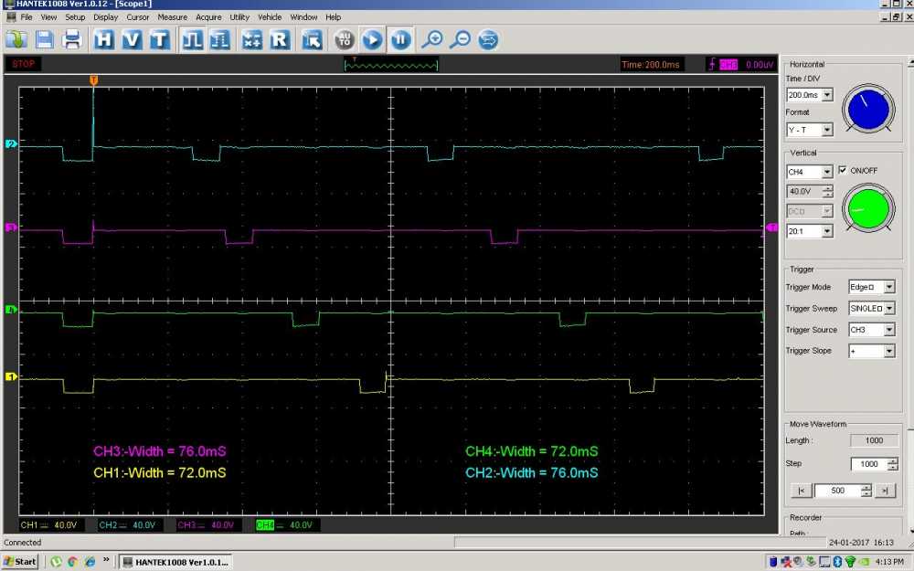Image resolution: width=914 pixels, height=571 pixels.
Task: Select the Zoom Out magnifier icon
Action: click(x=462, y=39)
